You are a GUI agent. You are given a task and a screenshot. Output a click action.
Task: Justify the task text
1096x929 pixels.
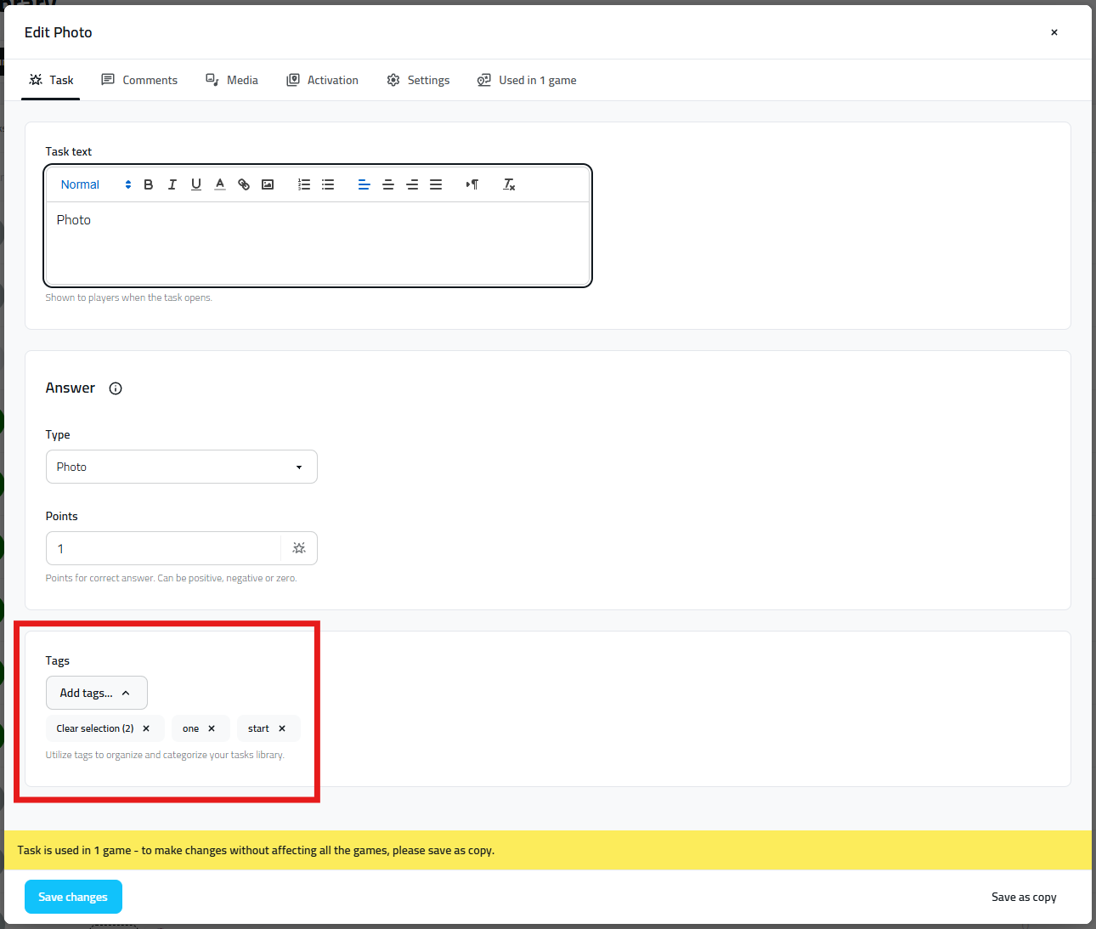click(436, 184)
